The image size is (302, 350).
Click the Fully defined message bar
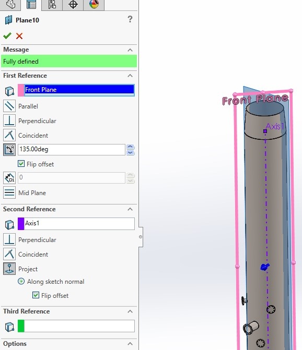tap(69, 61)
